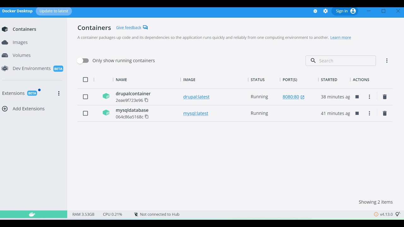Viewport: 404px width, 227px height.
Task: Open the drupal:latest image link
Action: pos(196,97)
